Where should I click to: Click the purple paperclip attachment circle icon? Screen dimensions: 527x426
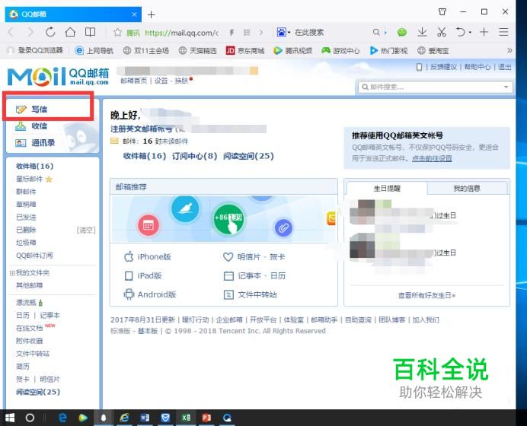(x=283, y=228)
